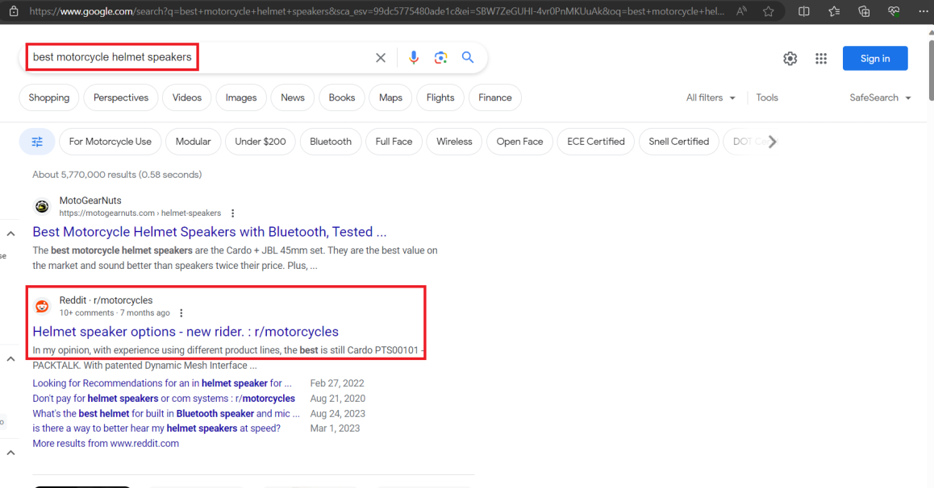Click the motogearnuts.com URL breadcrumb
Screen dimensions: 934x488
point(140,213)
